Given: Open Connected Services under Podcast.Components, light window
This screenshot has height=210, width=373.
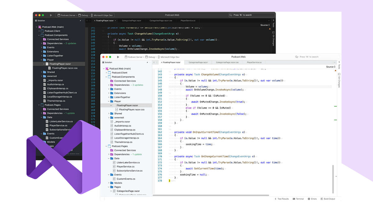Looking at the screenshot, I should [125, 81].
